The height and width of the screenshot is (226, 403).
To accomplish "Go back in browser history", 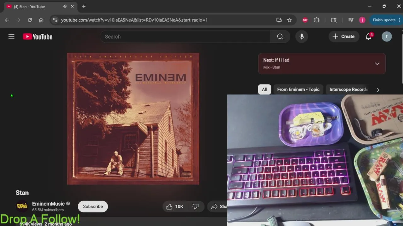I will (7, 20).
